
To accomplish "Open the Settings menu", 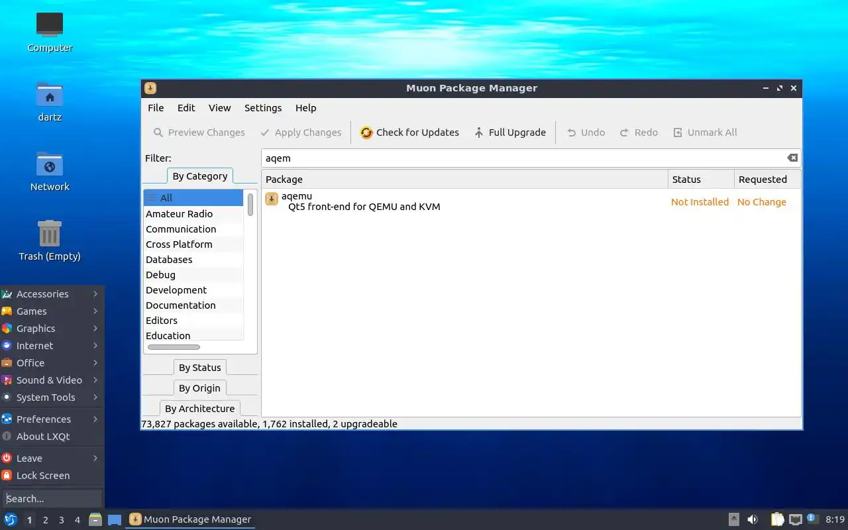I will [x=263, y=108].
